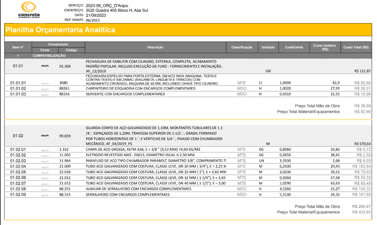Click item number 01.02.03
The height and width of the screenshot is (225, 377).
pyautogui.click(x=18, y=161)
